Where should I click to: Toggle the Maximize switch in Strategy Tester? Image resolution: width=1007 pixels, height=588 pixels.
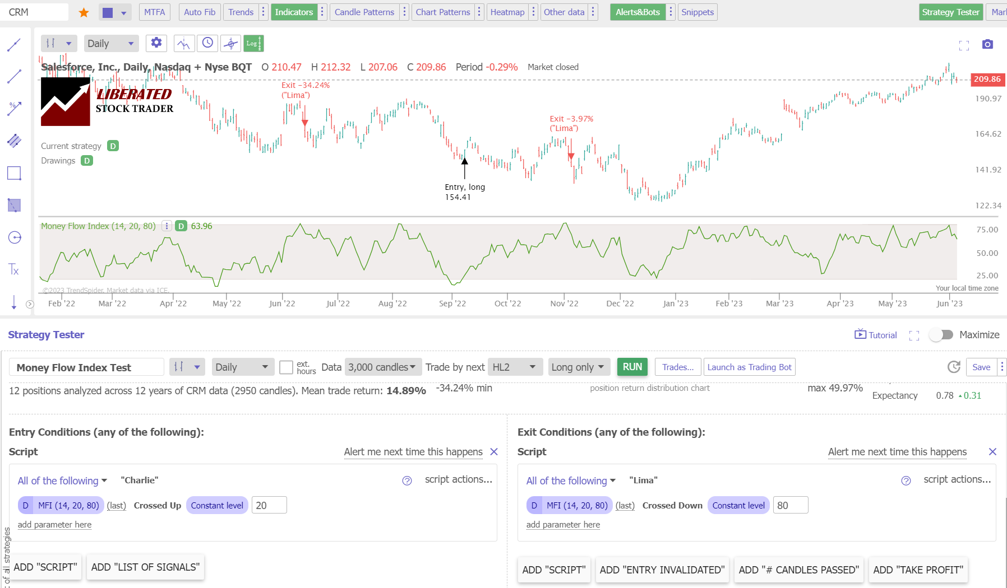coord(941,334)
